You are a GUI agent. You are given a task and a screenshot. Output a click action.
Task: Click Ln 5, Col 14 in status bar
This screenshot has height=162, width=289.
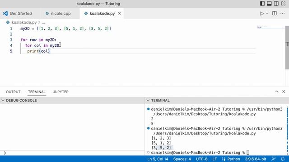click(x=158, y=159)
